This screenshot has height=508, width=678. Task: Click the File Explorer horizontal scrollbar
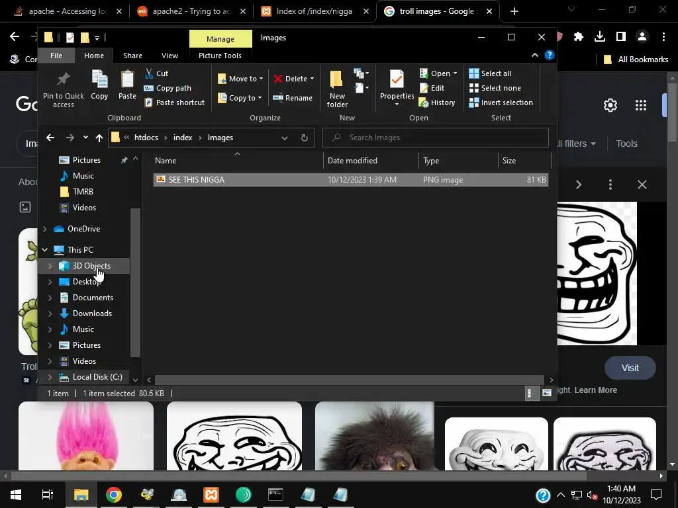coord(350,380)
